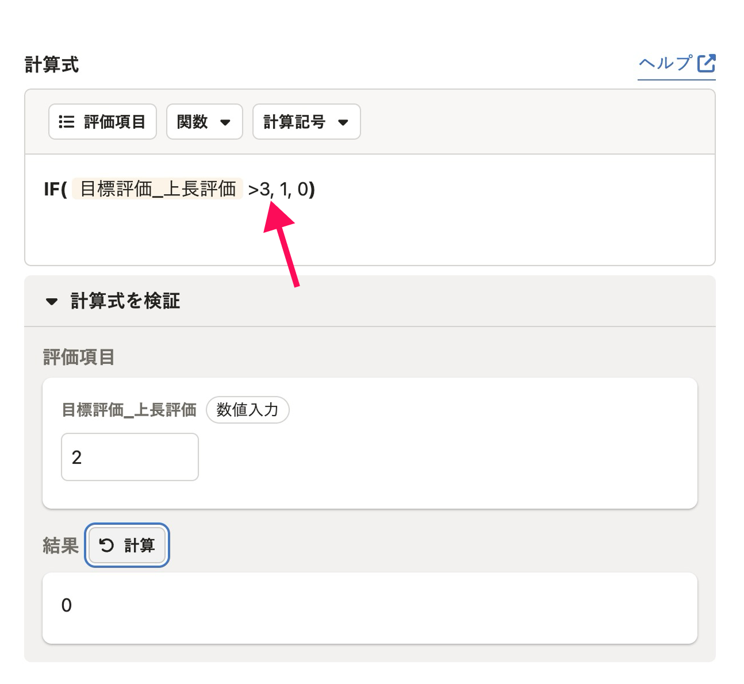This screenshot has height=684, width=744.
Task: Click the 計算式を検証 header text
Action: [x=125, y=301]
